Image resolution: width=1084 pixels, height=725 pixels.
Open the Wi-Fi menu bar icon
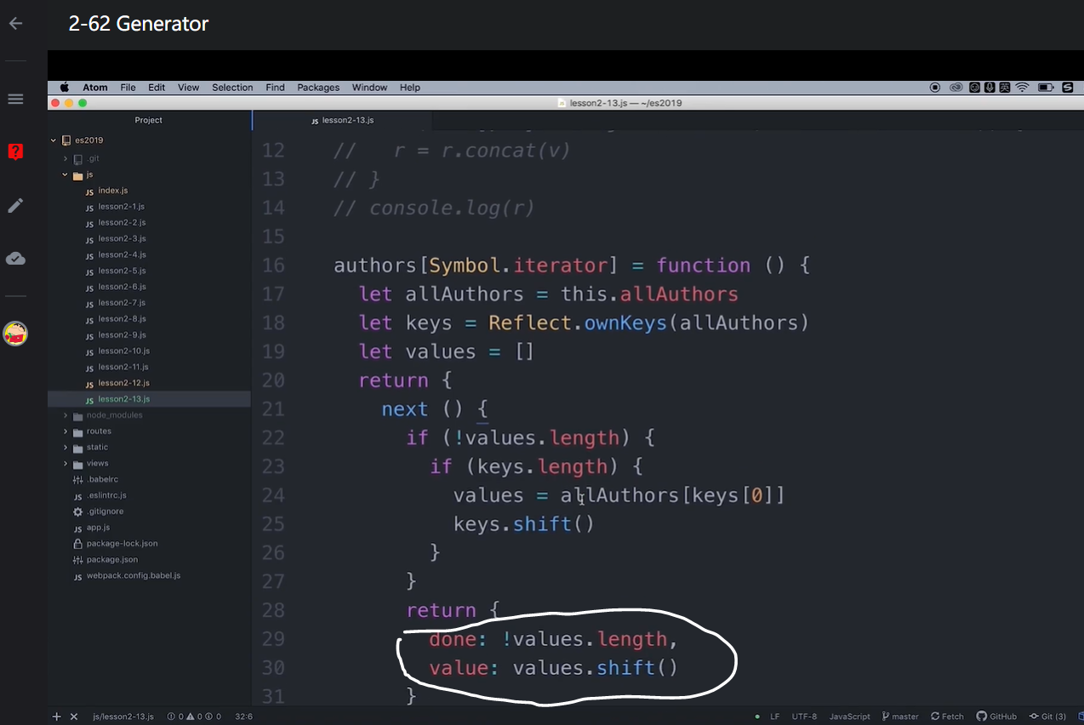coord(1023,87)
